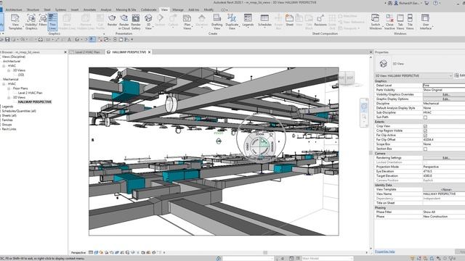Viewport: 465px width, 261px height.
Task: Edit the Visibility/Graphics Overrides property
Action: click(x=444, y=94)
